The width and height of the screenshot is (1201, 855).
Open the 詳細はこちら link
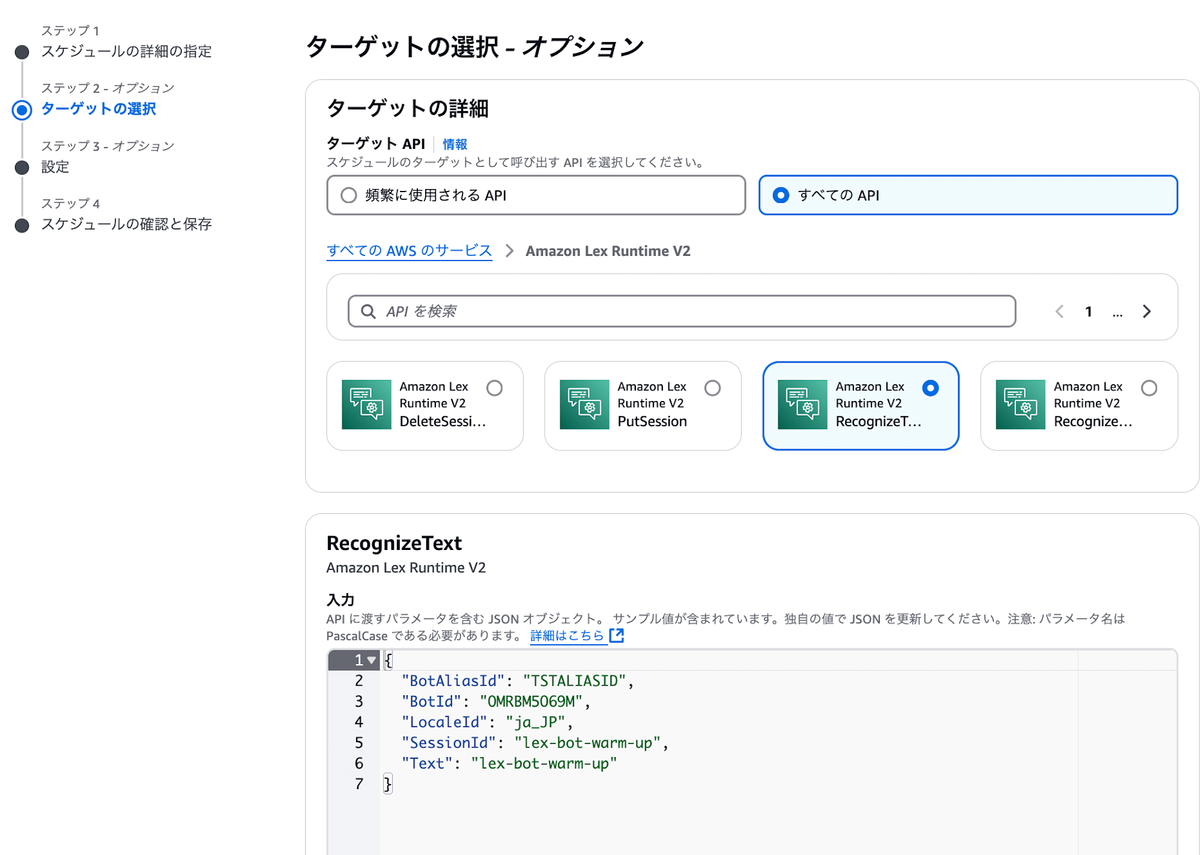point(567,635)
